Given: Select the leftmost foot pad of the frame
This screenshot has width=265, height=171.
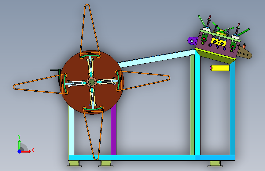Looking at the screenshot, I should 74,164.
